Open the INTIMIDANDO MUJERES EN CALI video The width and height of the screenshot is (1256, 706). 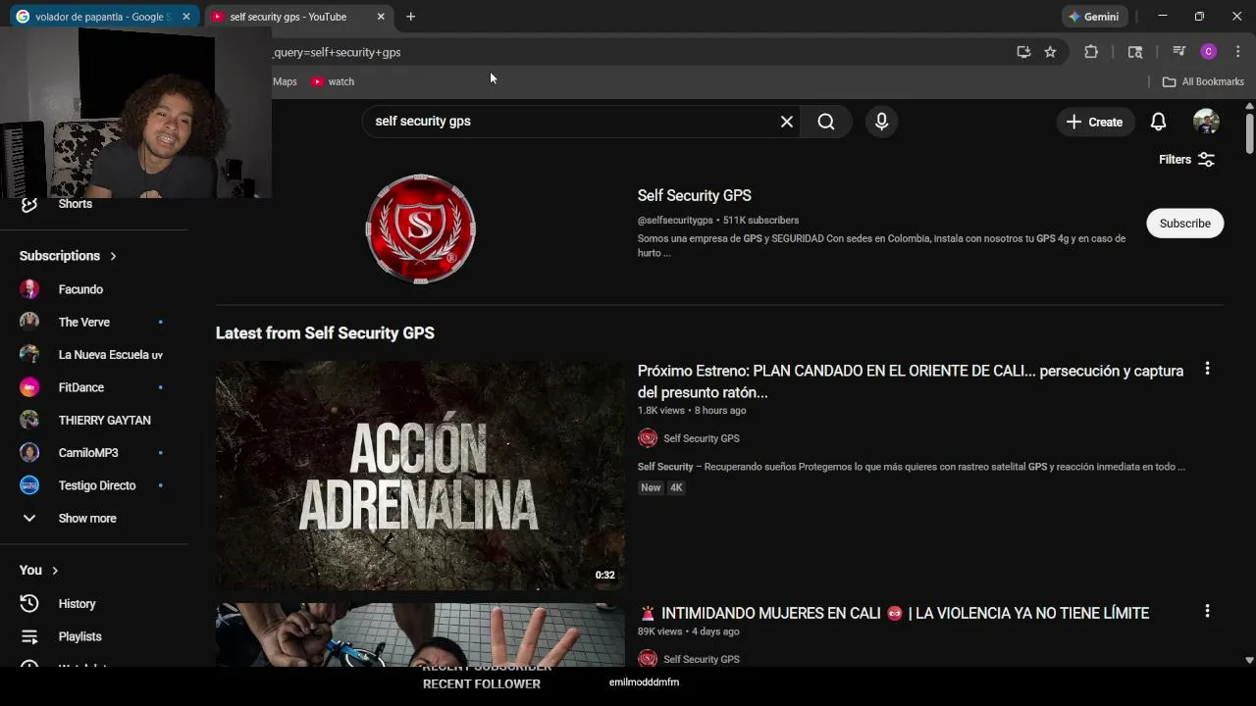point(893,614)
